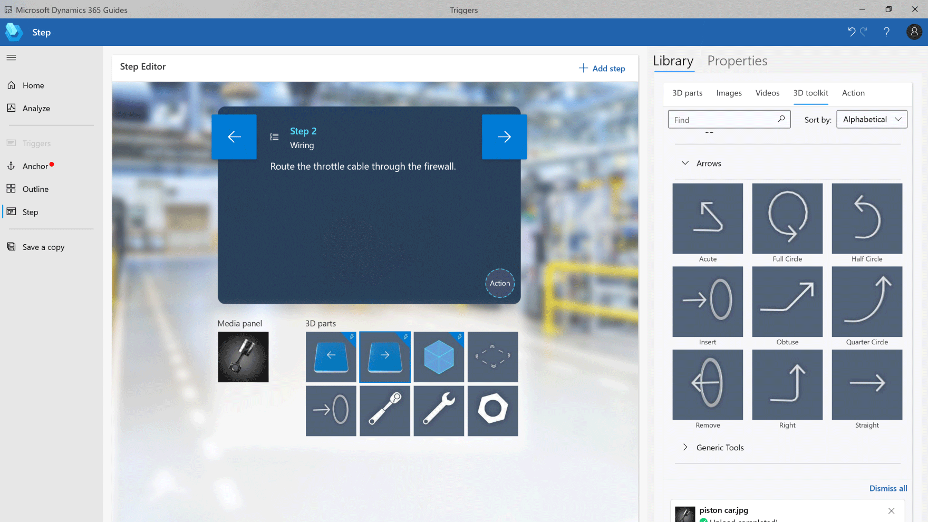The image size is (928, 522).
Task: Click the wrench 3D part in the step
Action: coord(439,411)
